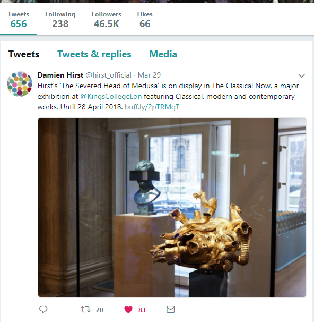Open the Following 238 list
The height and width of the screenshot is (322, 314).
(x=60, y=20)
